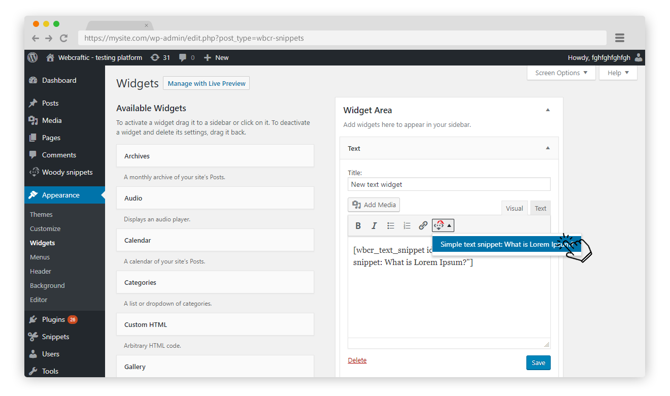This screenshot has width=670, height=396.
Task: Click the Woody snippets sidebar icon
Action: (33, 172)
